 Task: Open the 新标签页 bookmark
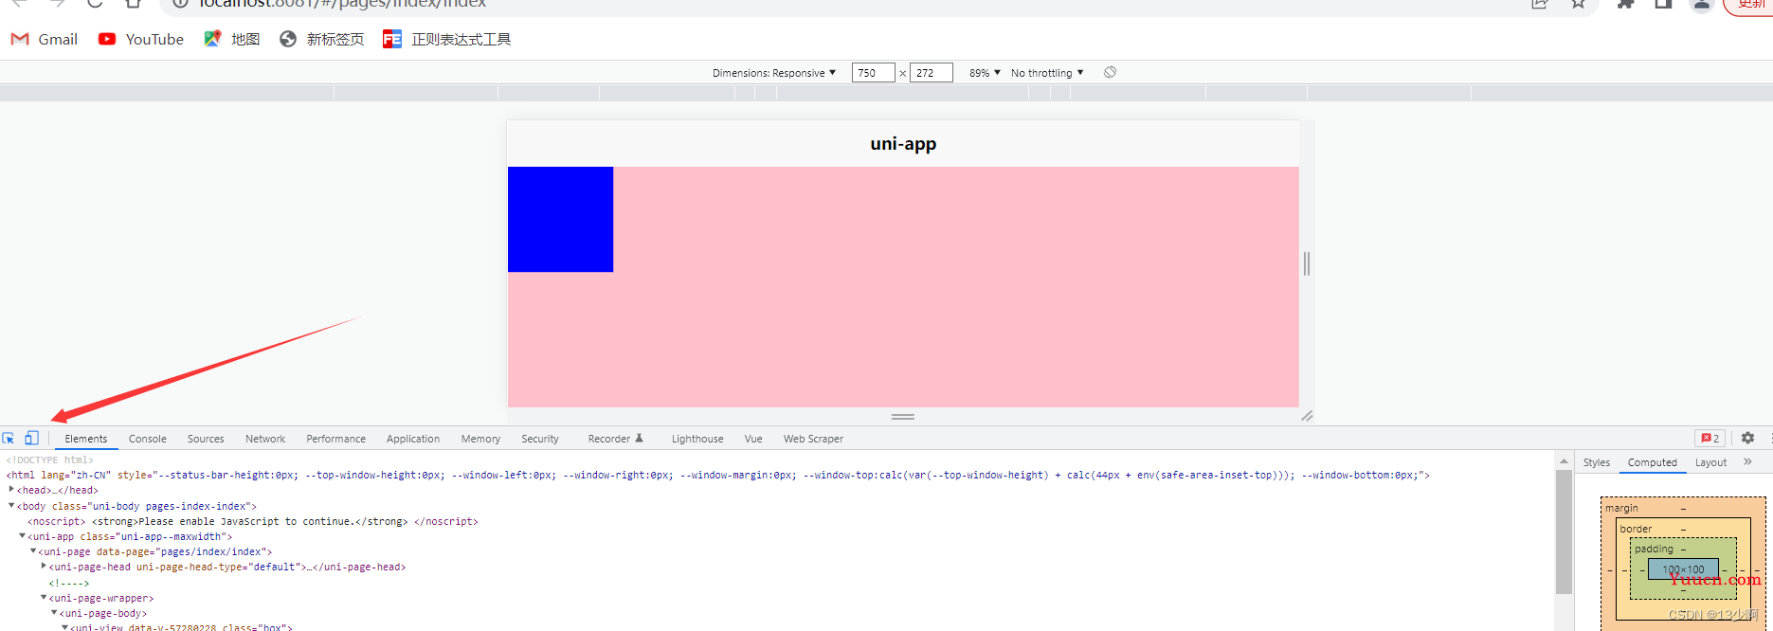(x=322, y=39)
